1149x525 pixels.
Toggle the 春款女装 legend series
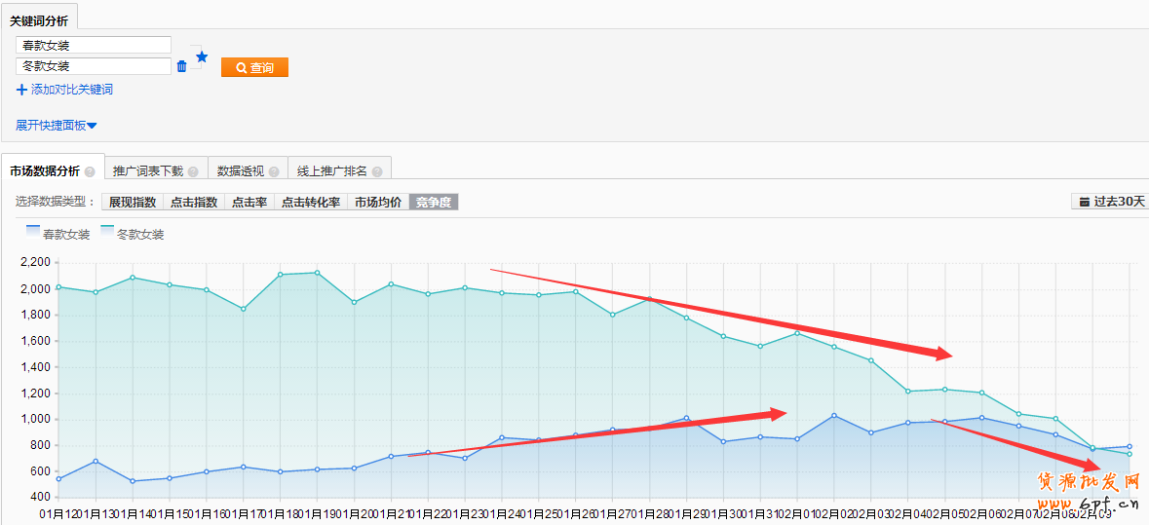click(x=57, y=234)
